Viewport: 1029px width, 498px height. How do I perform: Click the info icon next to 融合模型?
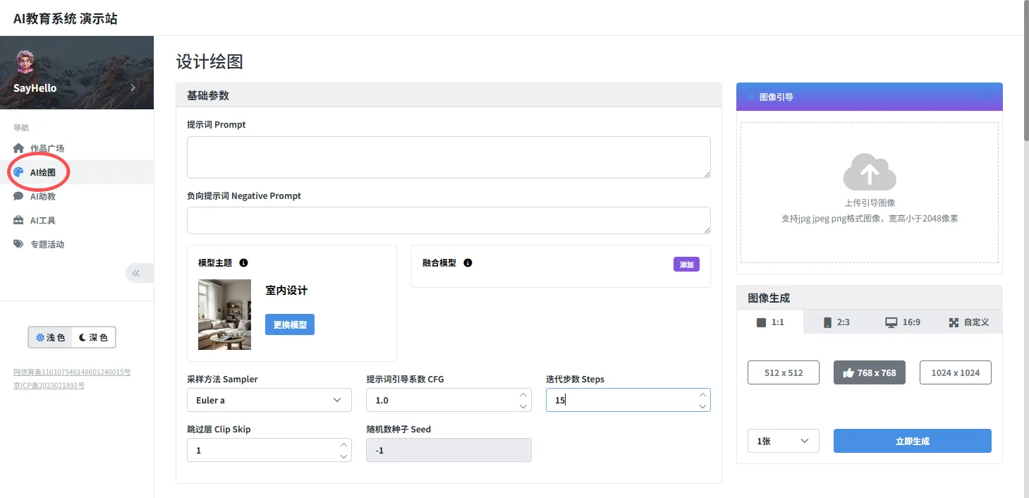[x=468, y=263]
